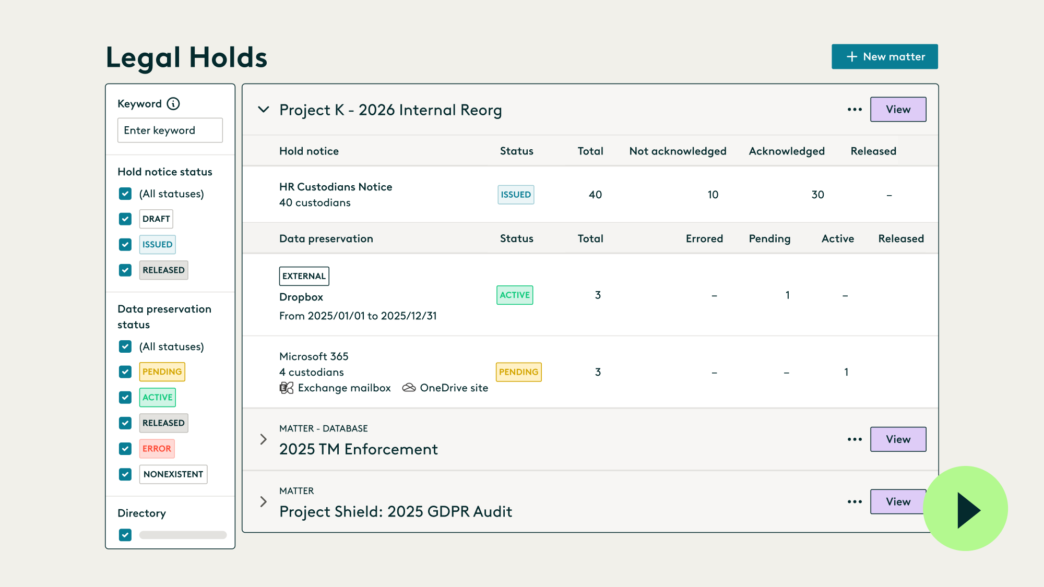
Task: Toggle the Directory filter checkbox
Action: 125,535
